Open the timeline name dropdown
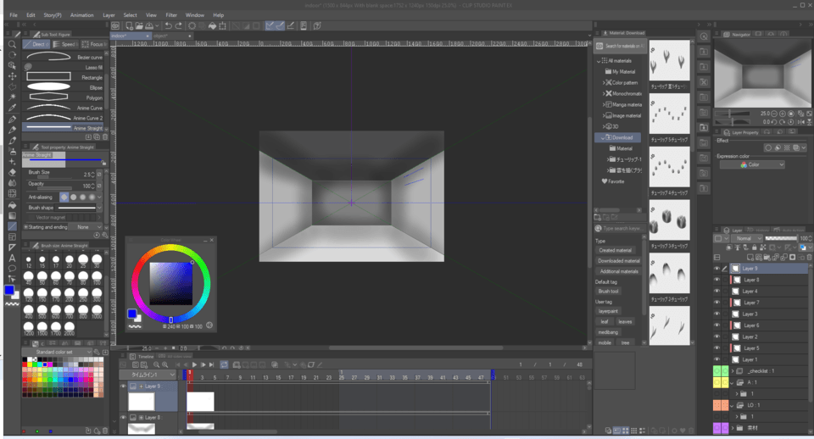 point(148,375)
